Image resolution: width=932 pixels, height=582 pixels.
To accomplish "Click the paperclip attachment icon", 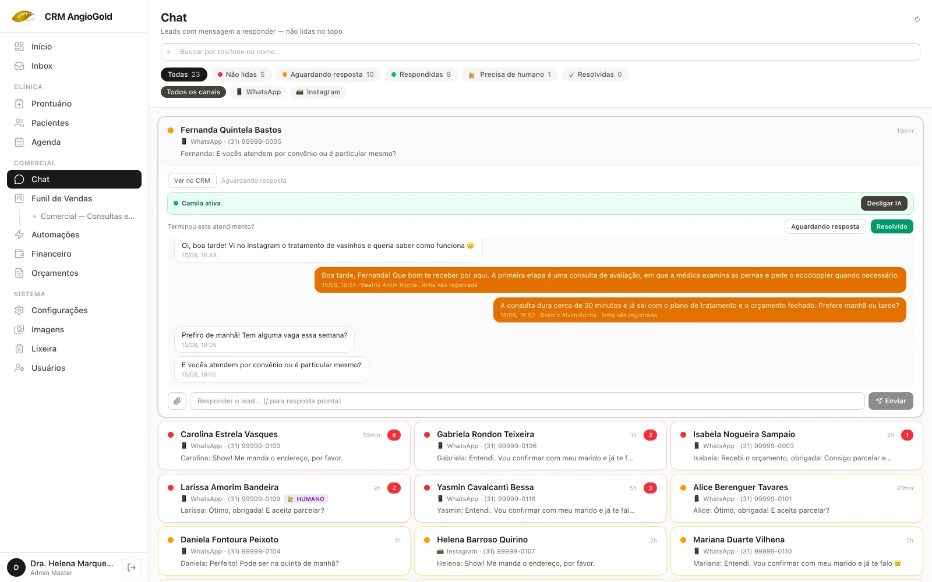I will [177, 401].
